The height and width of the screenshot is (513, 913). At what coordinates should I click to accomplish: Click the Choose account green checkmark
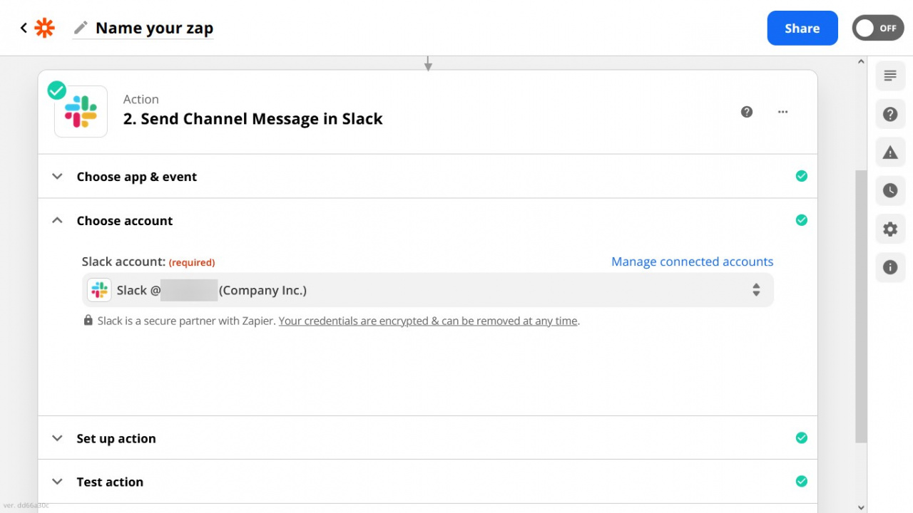click(x=802, y=220)
